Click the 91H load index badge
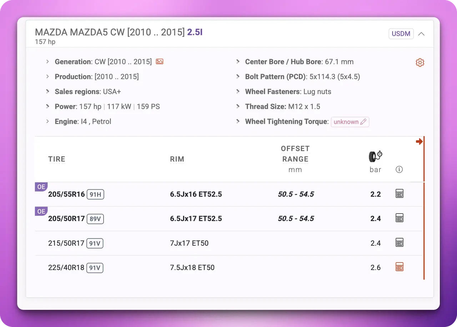Image resolution: width=457 pixels, height=327 pixels. click(95, 194)
